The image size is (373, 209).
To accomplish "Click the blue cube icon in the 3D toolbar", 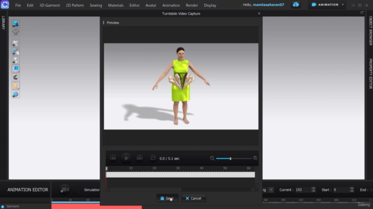I will (x=16, y=23).
